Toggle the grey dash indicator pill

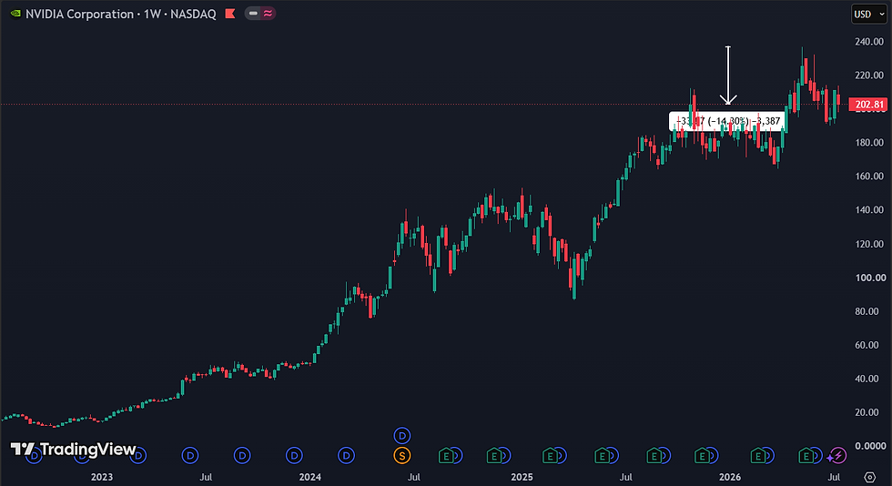coord(253,13)
